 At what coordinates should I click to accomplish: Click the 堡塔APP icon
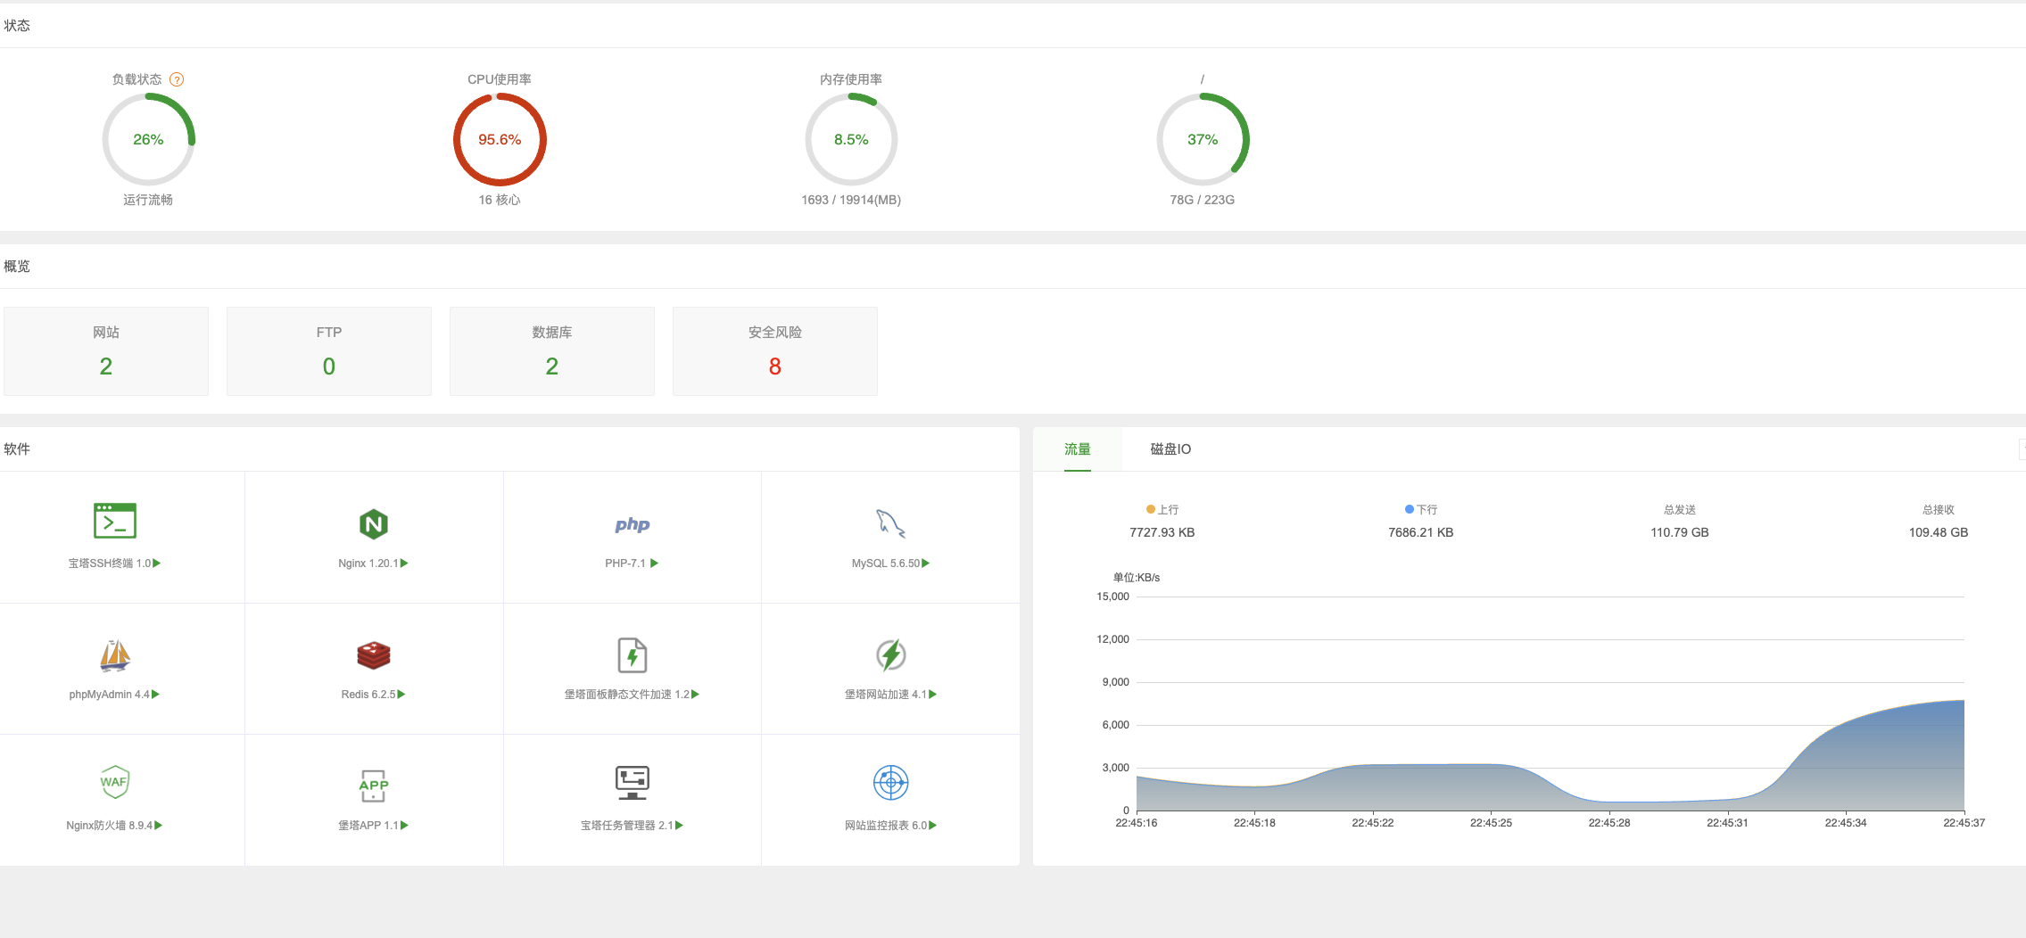373,786
